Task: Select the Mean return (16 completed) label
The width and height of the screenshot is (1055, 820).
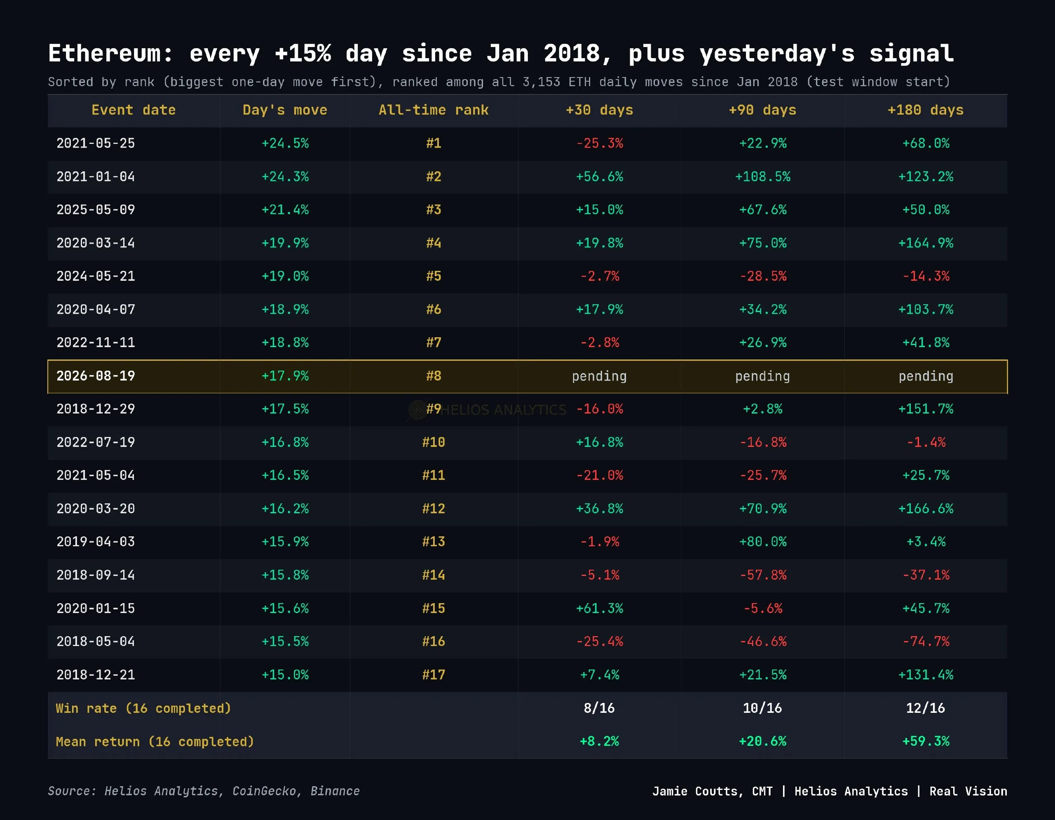Action: pos(155,742)
